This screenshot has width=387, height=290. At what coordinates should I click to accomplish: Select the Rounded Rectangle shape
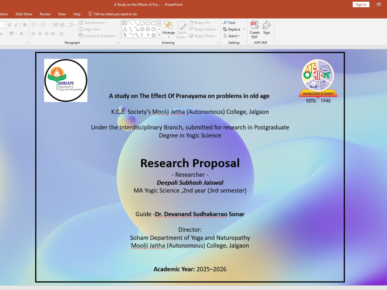(x=154, y=23)
